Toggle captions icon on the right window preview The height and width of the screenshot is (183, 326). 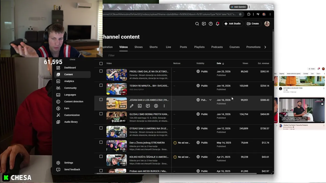(322, 104)
